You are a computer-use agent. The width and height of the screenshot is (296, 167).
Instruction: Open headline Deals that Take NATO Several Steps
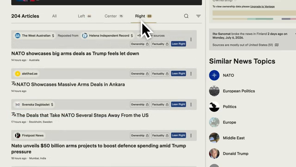pos(82,116)
